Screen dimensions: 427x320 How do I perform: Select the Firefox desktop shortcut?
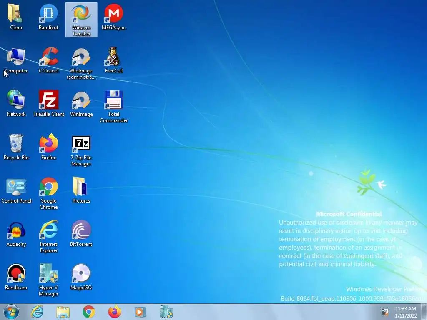pyautogui.click(x=49, y=147)
